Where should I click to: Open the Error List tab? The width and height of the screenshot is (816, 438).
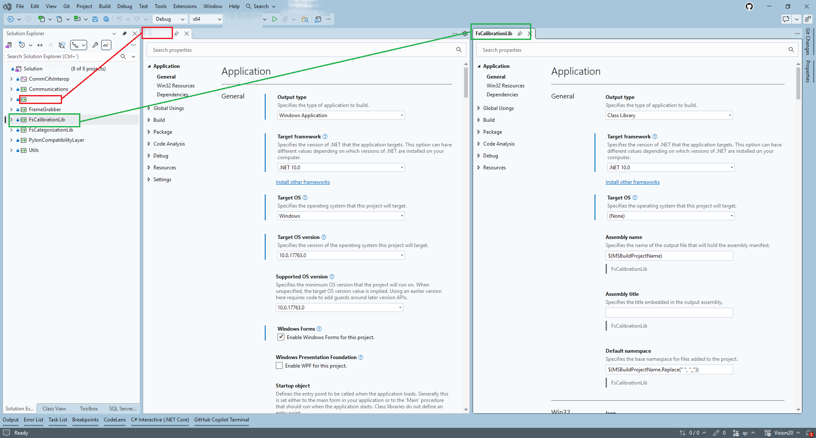pyautogui.click(x=34, y=420)
